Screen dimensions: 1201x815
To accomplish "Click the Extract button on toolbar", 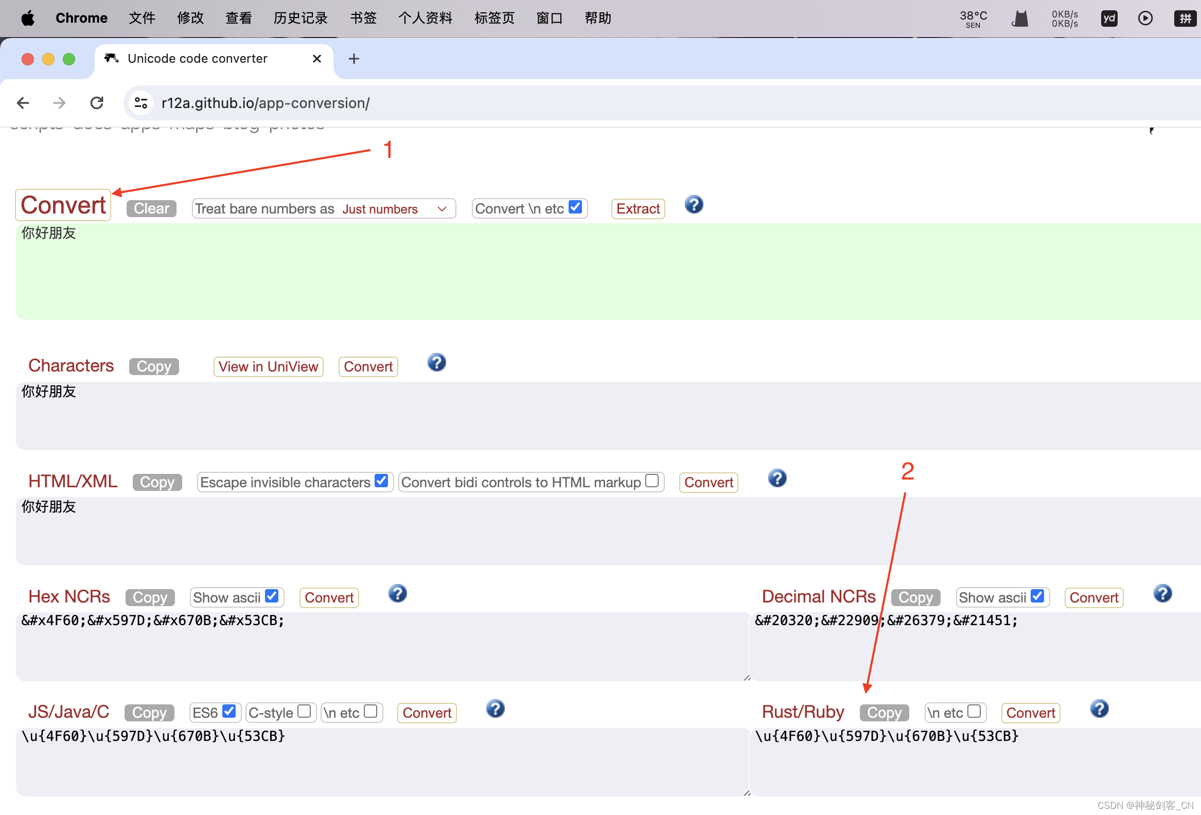I will (637, 208).
